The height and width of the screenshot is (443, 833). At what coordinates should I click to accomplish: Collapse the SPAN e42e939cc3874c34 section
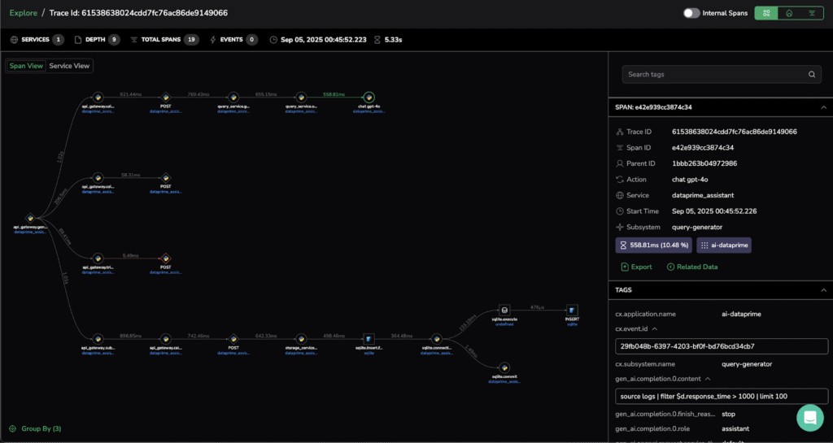pyautogui.click(x=822, y=107)
